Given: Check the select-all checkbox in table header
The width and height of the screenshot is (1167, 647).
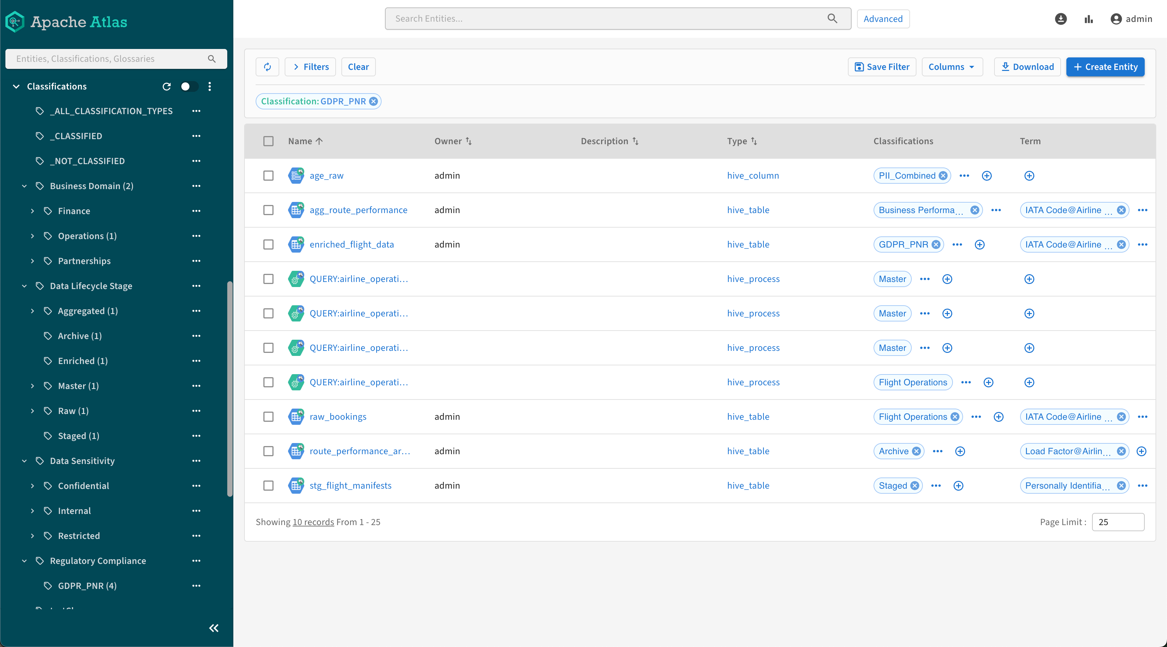Looking at the screenshot, I should tap(268, 141).
